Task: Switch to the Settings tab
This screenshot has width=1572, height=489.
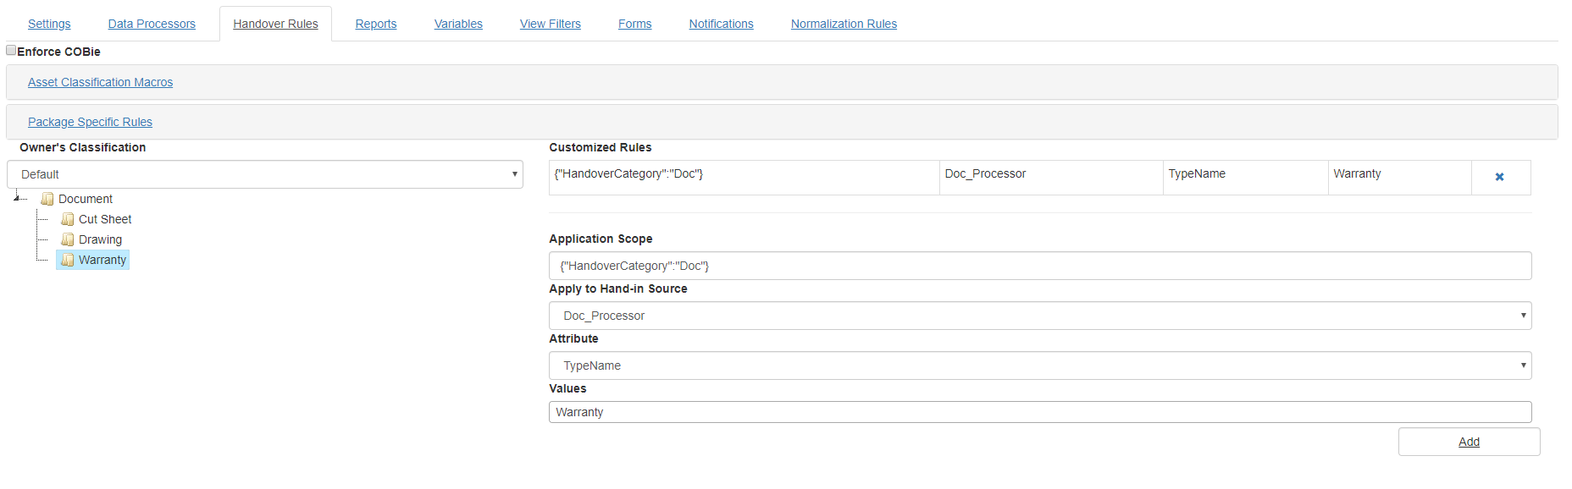Action: point(49,24)
